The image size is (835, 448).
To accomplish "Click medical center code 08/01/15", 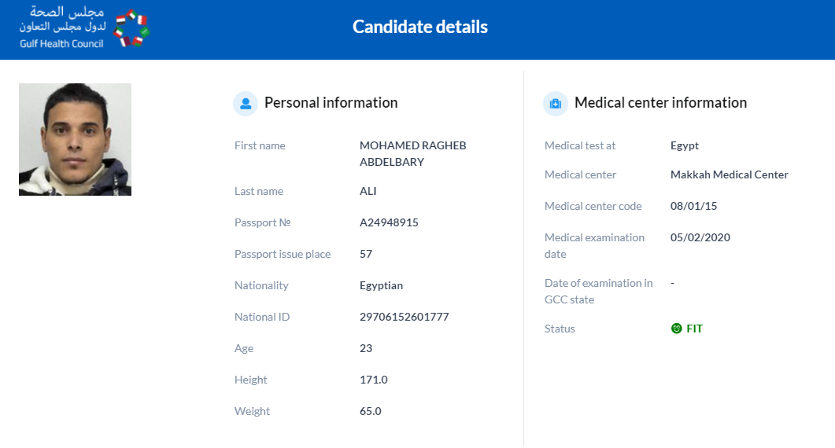I will coord(694,206).
